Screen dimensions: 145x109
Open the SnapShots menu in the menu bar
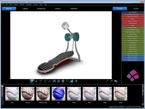29,5
